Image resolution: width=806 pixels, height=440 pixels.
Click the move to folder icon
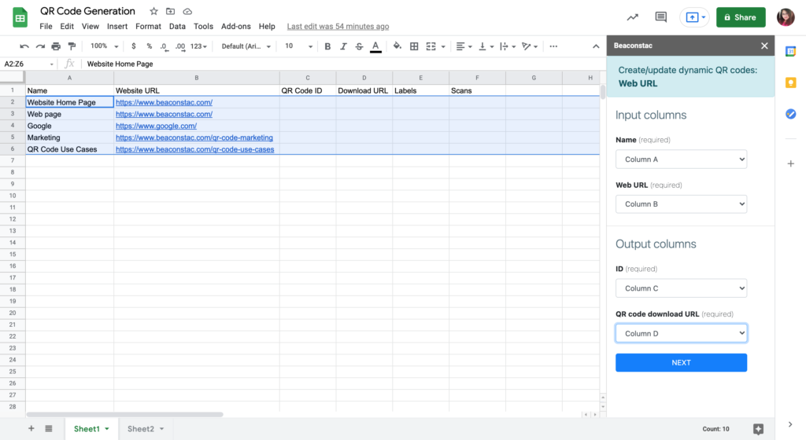pos(170,11)
